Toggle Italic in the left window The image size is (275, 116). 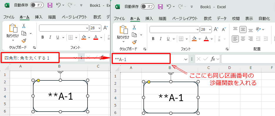click(x=50, y=37)
